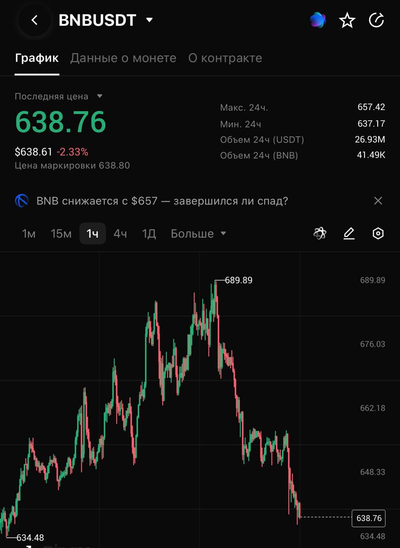Tap Объем 24ч (BNB) value 41.49K

(371, 155)
